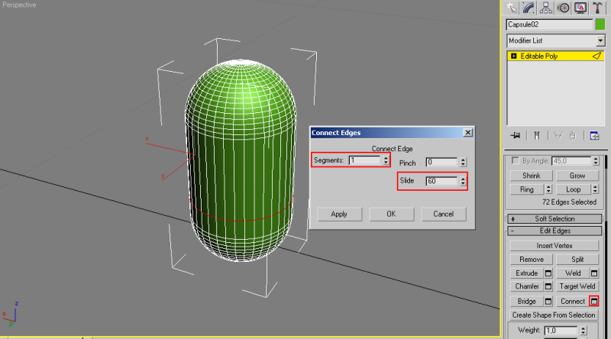
Task: Click Apply in Connect Edges dialog
Action: click(339, 215)
